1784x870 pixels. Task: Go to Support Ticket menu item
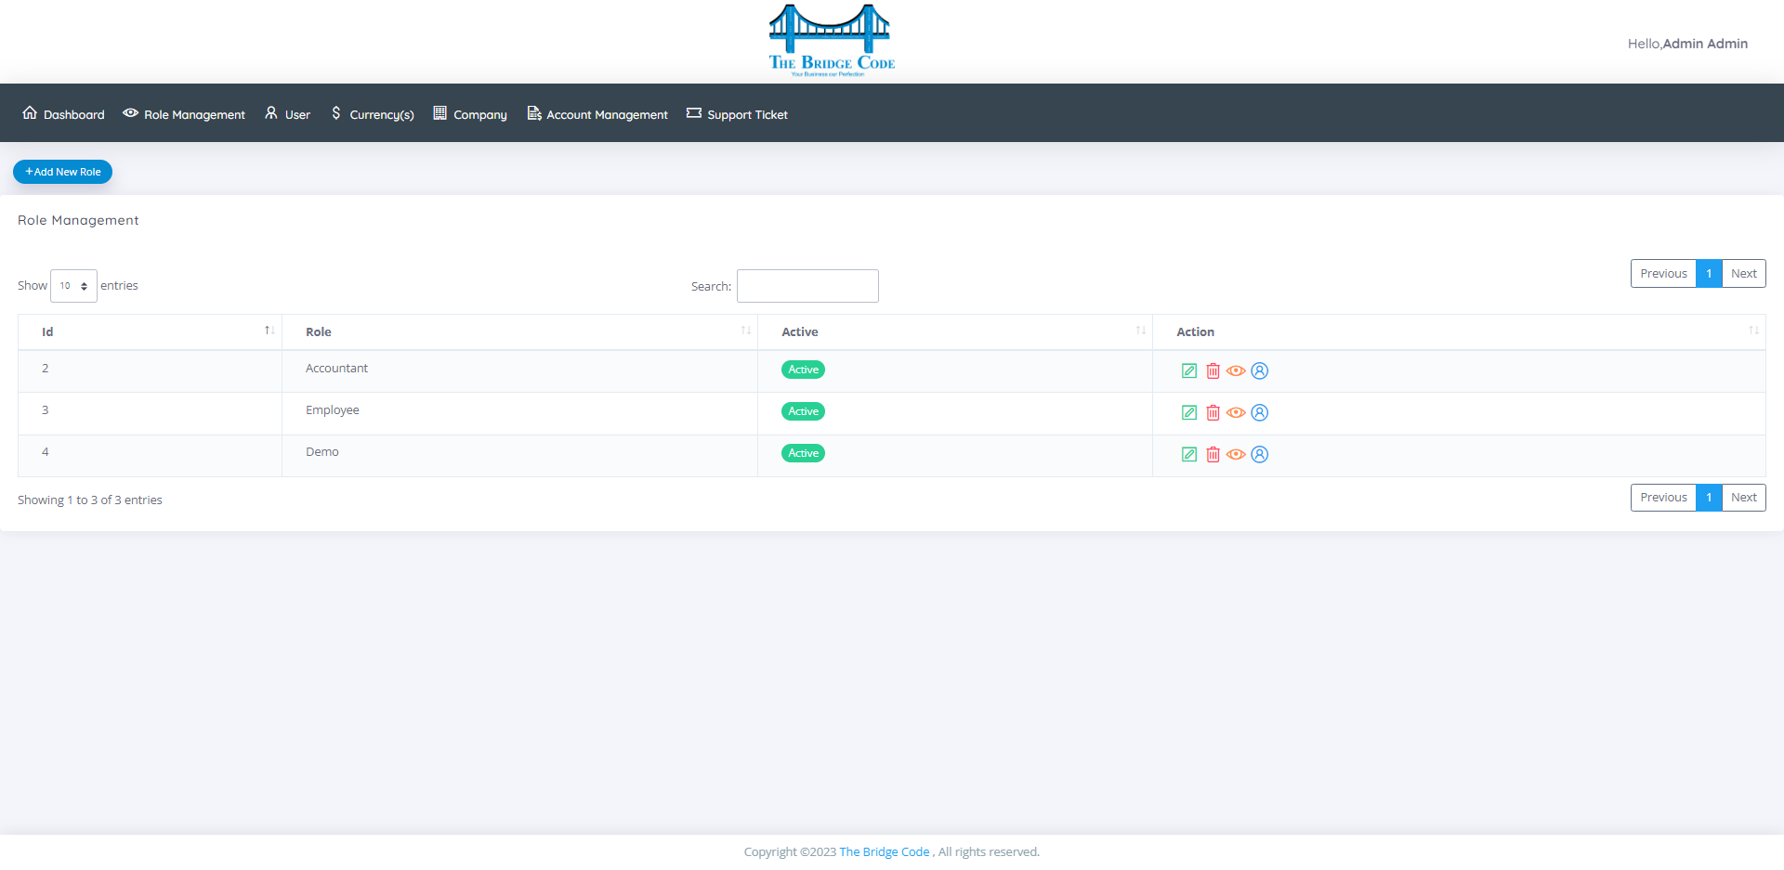pos(737,114)
